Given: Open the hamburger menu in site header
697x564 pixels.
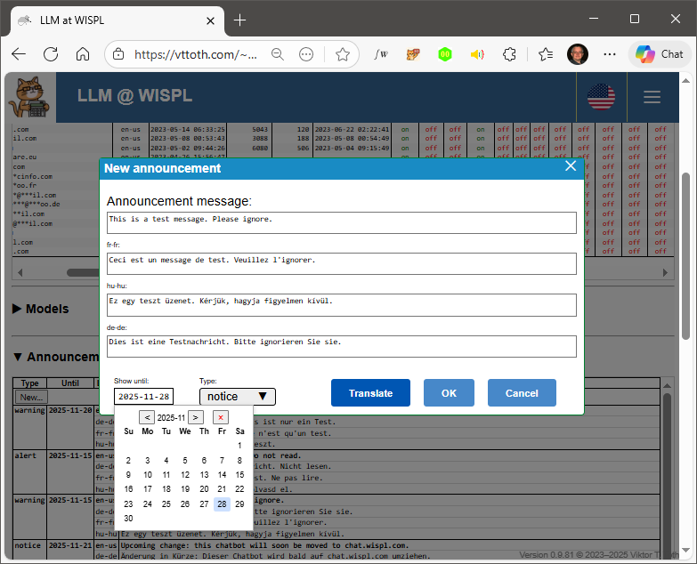Looking at the screenshot, I should [x=652, y=98].
